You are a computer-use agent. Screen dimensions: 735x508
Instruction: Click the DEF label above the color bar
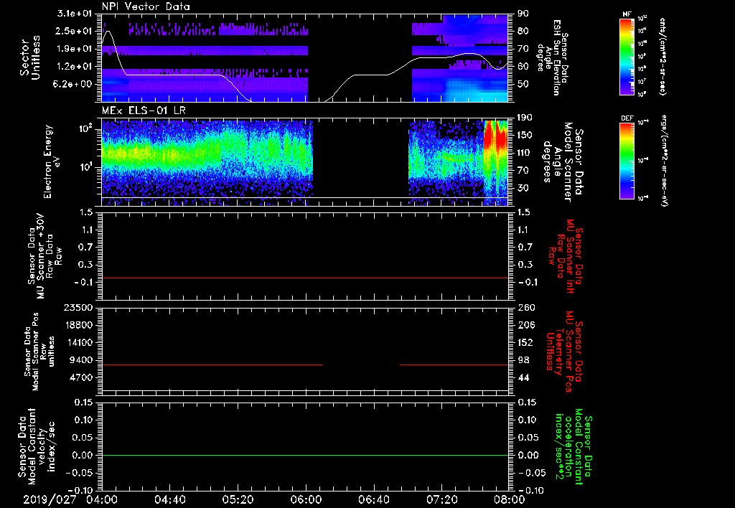pos(627,118)
